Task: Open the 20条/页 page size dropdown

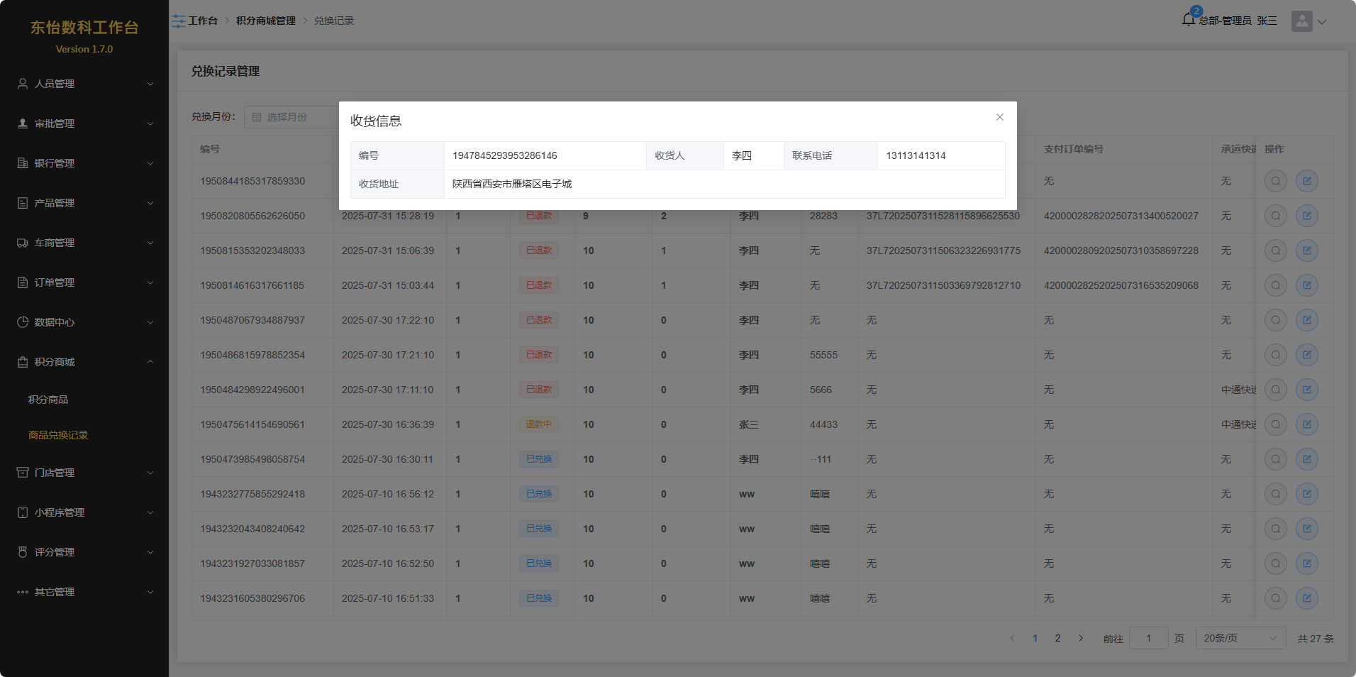Action: (x=1240, y=638)
